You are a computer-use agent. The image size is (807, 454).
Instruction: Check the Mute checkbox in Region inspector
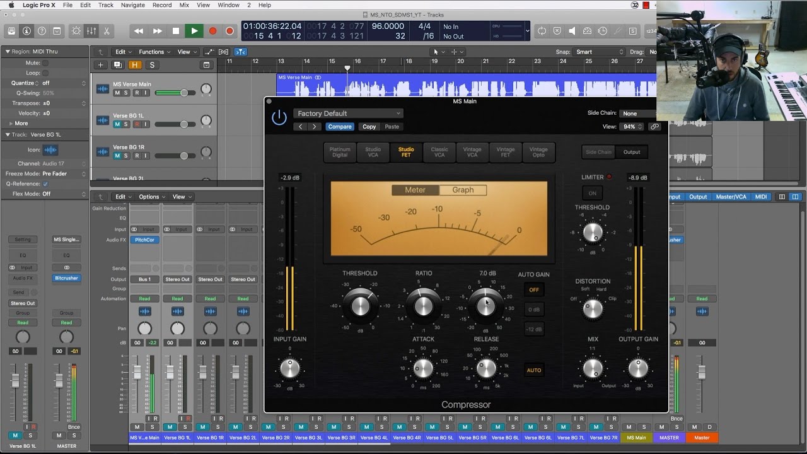(x=45, y=63)
